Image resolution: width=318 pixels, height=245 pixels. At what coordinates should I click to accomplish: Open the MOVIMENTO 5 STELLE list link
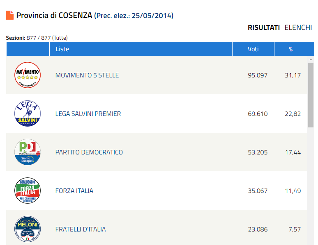pyautogui.click(x=87, y=75)
